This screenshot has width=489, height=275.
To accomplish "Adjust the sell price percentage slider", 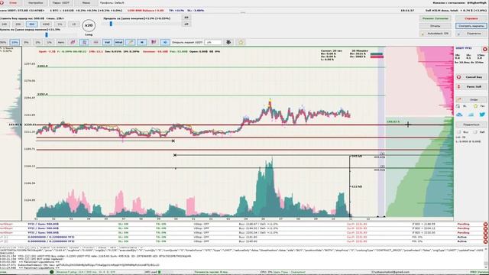I will (x=111, y=24).
